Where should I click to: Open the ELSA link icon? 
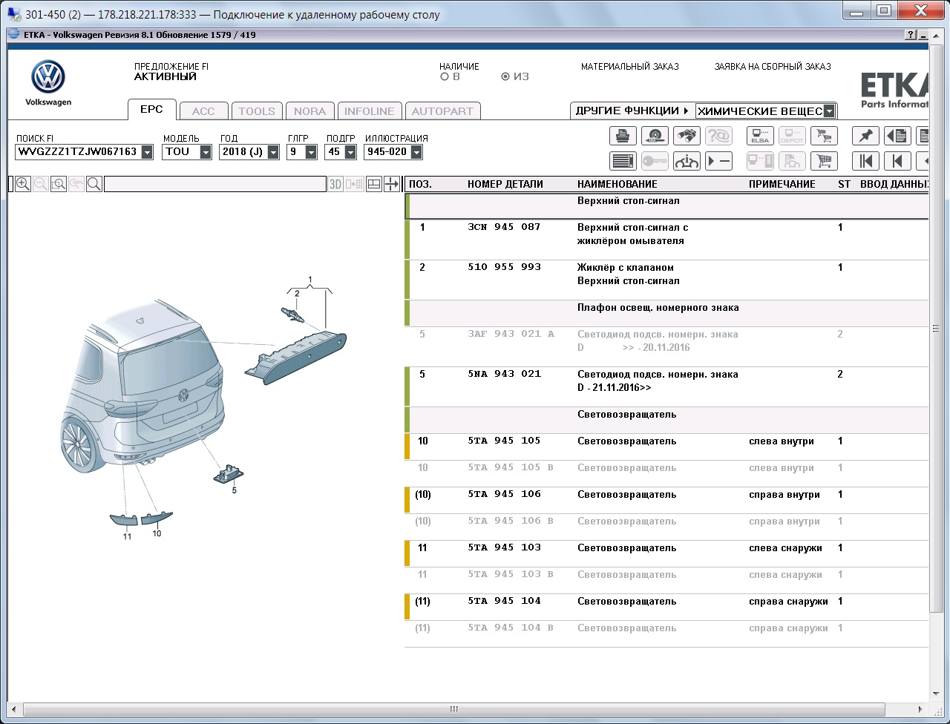click(x=760, y=136)
